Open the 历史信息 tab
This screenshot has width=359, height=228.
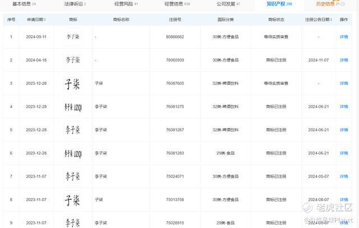coord(328,4)
